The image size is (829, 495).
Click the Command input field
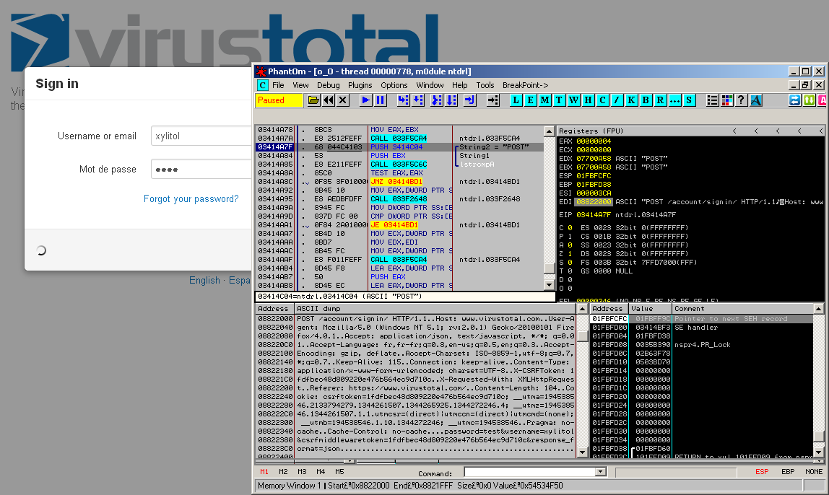[x=530, y=472]
